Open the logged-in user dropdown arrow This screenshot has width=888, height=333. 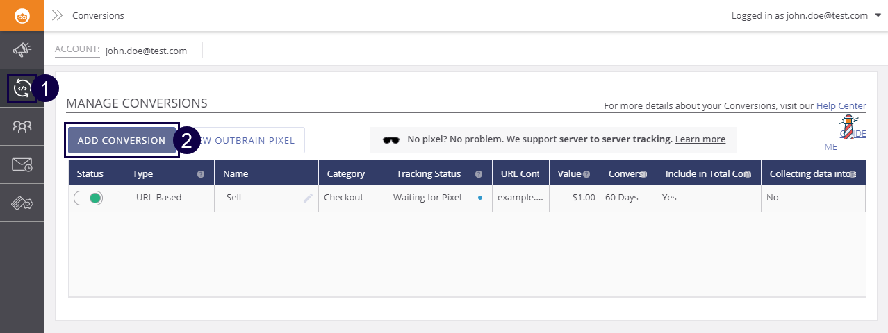click(879, 15)
